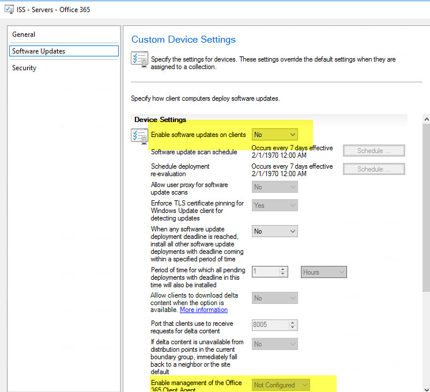Click Schedule button for software update scan
This screenshot has width=430, height=392.
tap(374, 151)
